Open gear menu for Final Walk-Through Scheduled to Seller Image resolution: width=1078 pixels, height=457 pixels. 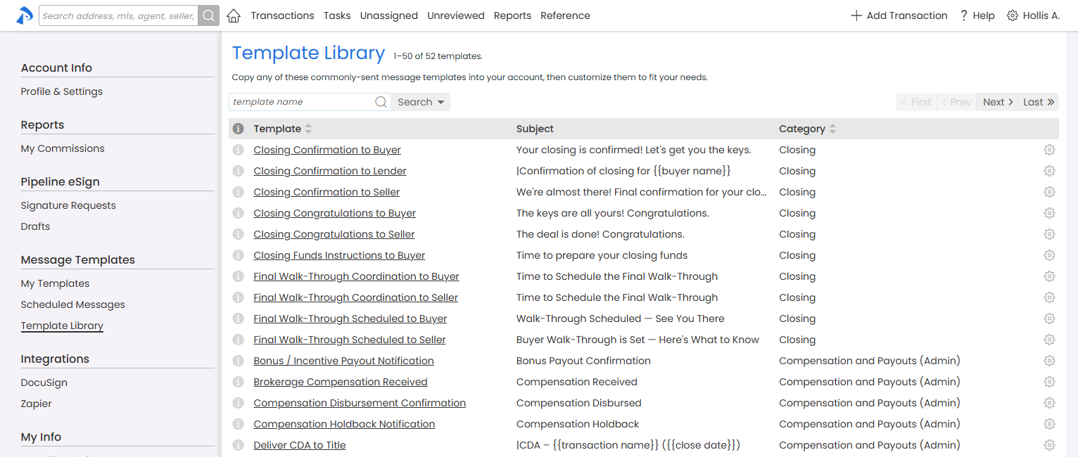tap(1049, 340)
